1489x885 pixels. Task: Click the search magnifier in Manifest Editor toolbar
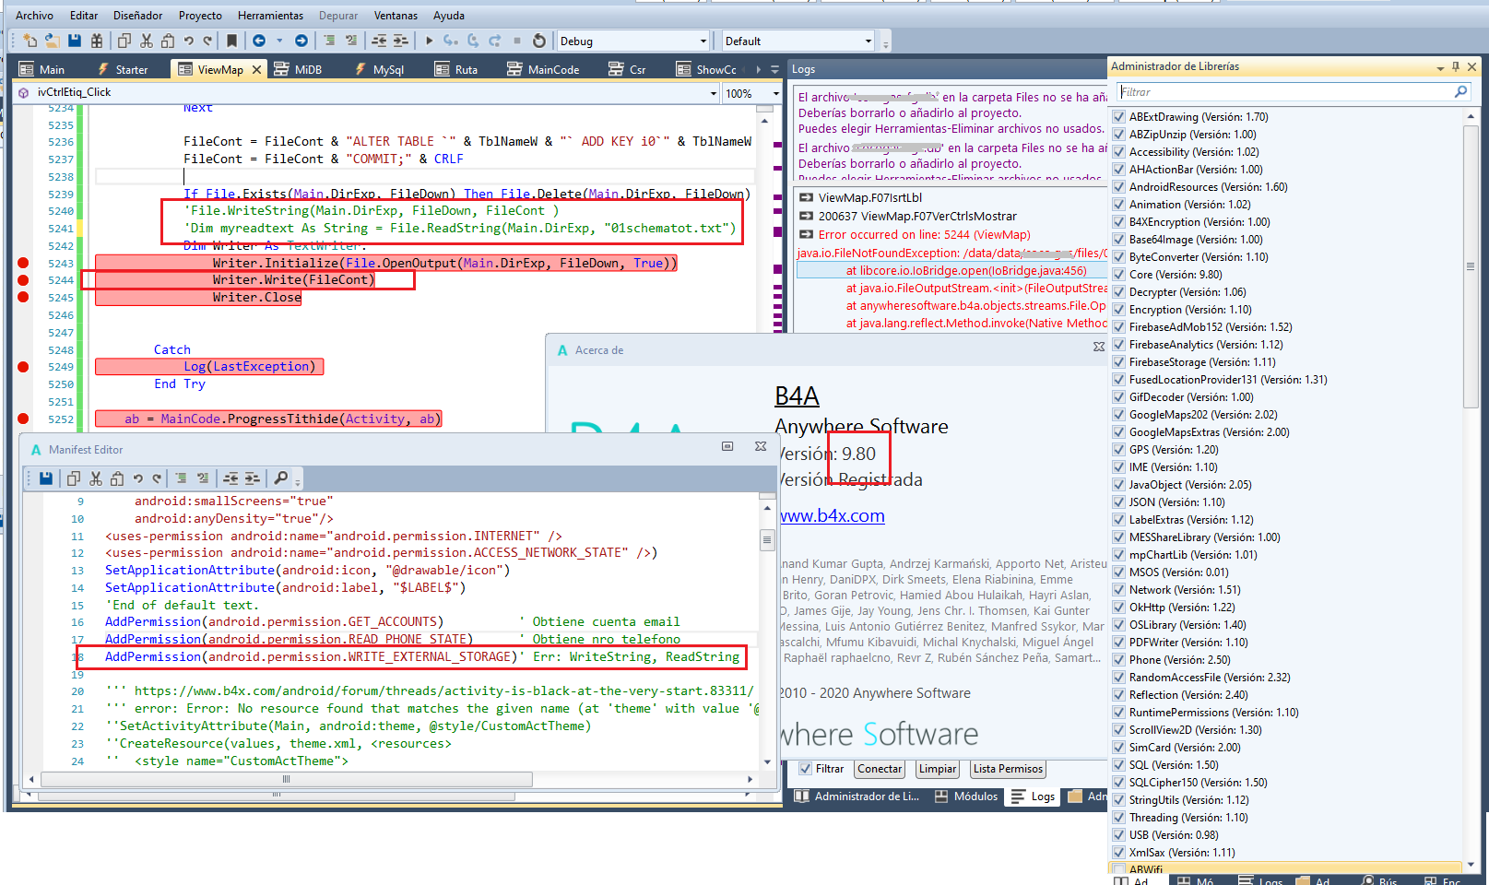[x=281, y=478]
